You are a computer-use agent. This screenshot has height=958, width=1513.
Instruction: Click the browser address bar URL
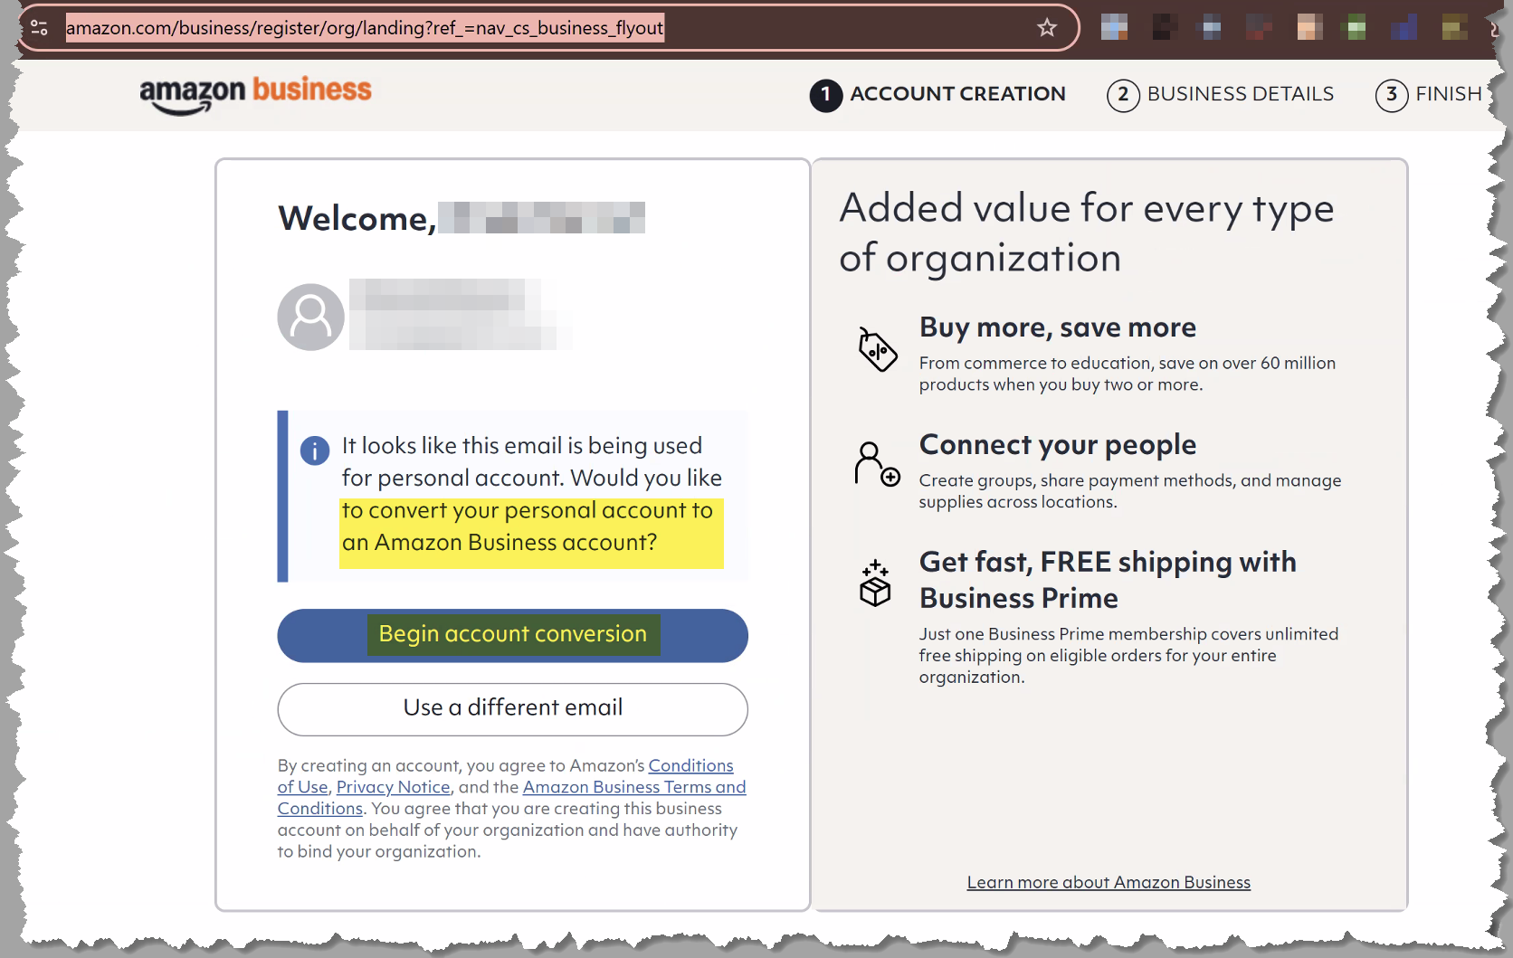(x=365, y=28)
